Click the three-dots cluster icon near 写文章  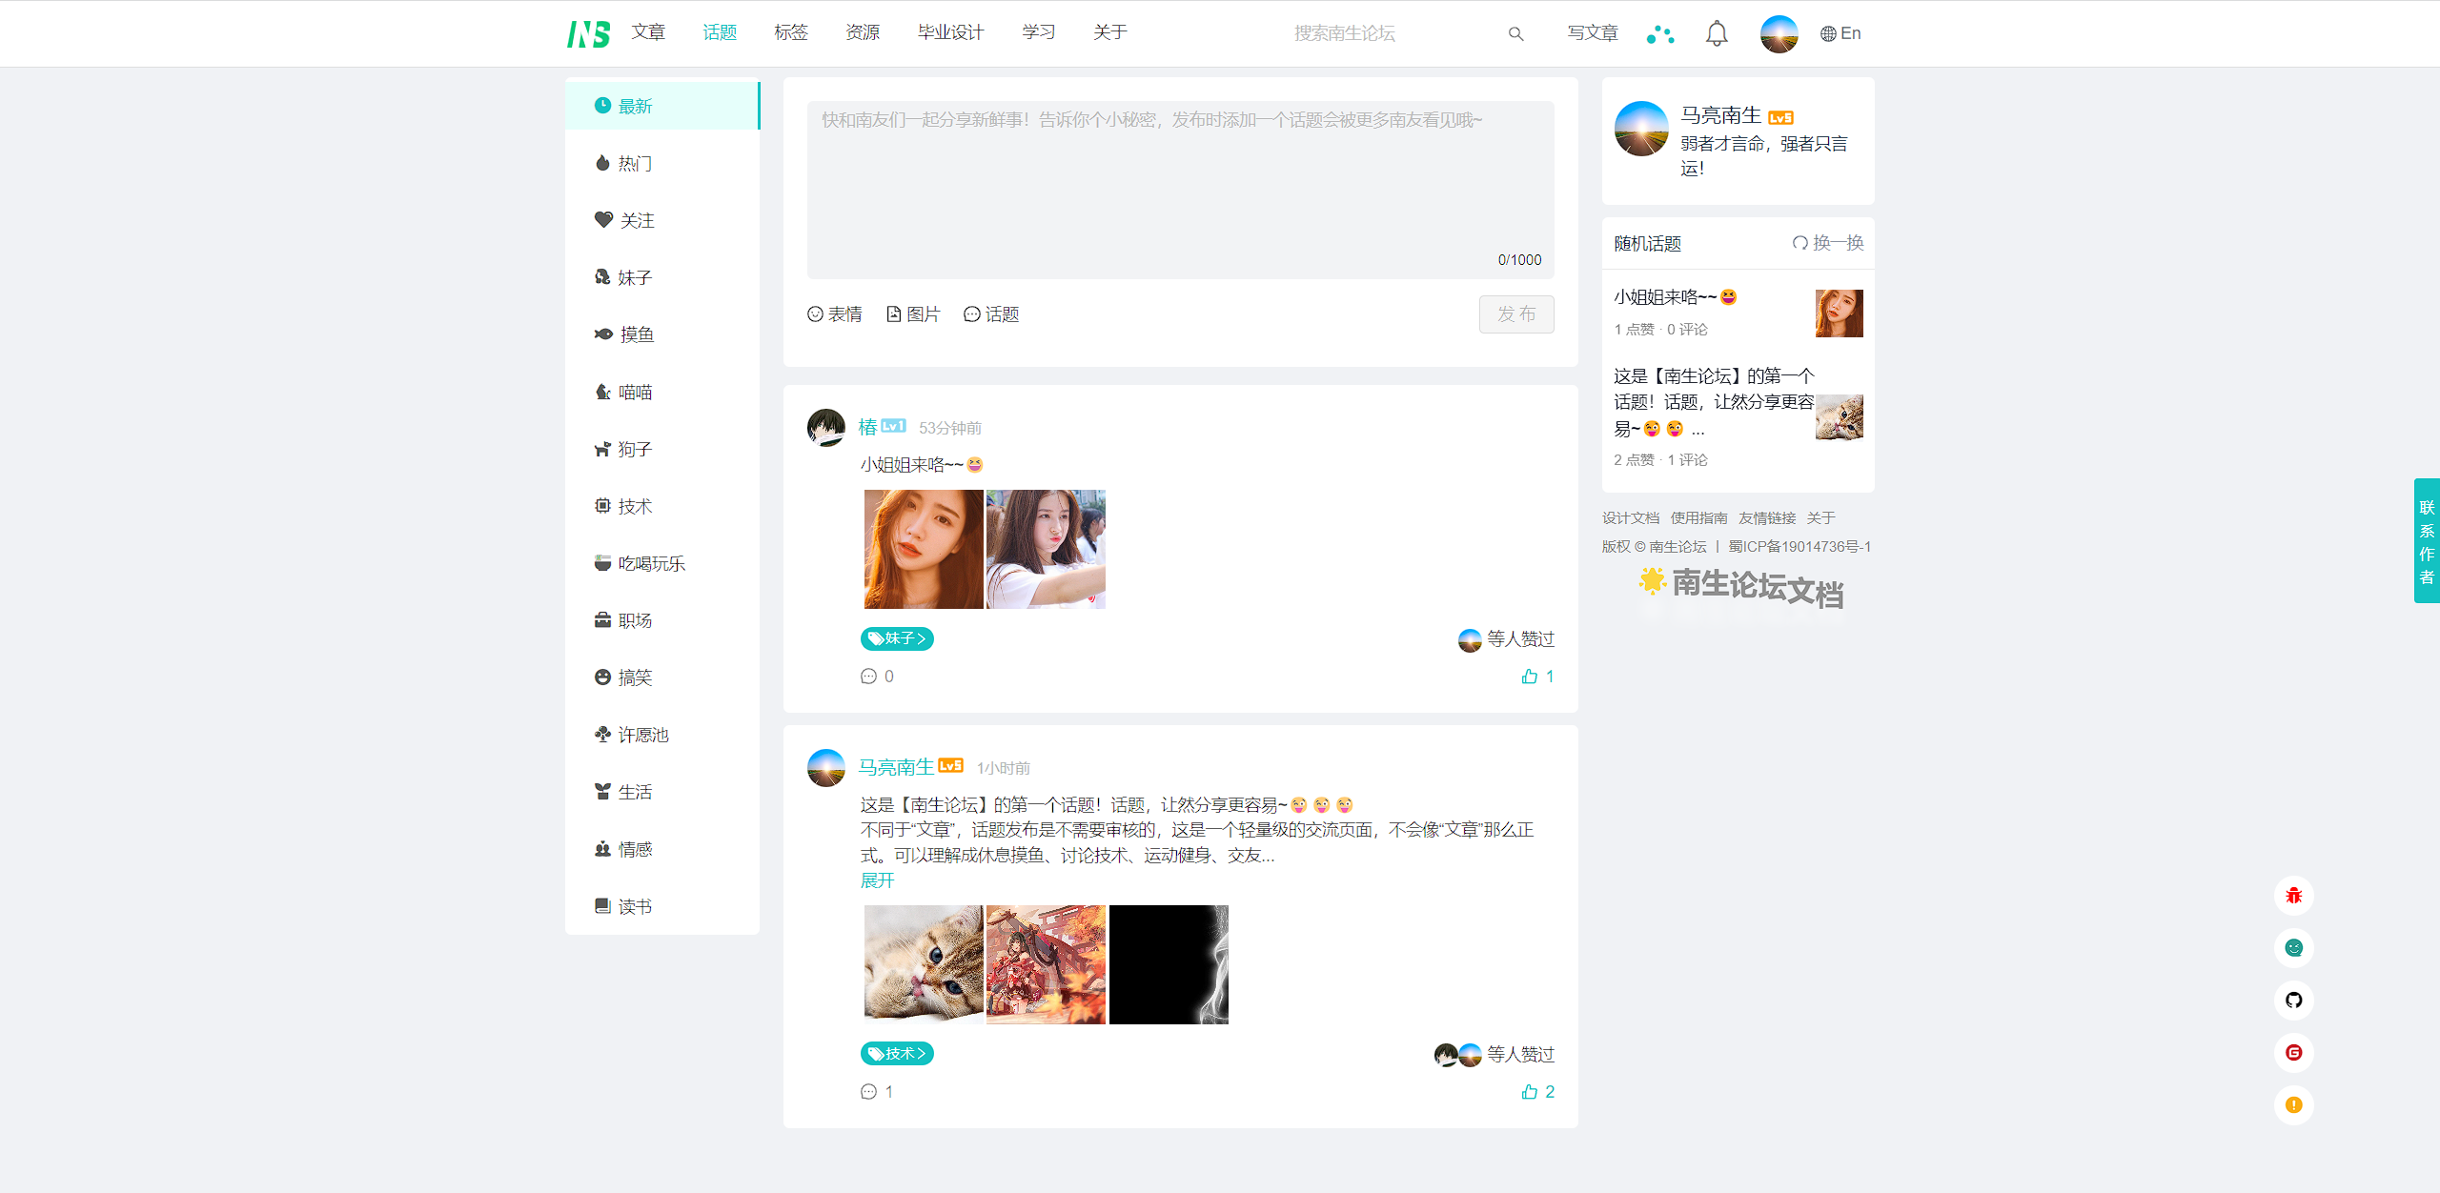(1659, 34)
